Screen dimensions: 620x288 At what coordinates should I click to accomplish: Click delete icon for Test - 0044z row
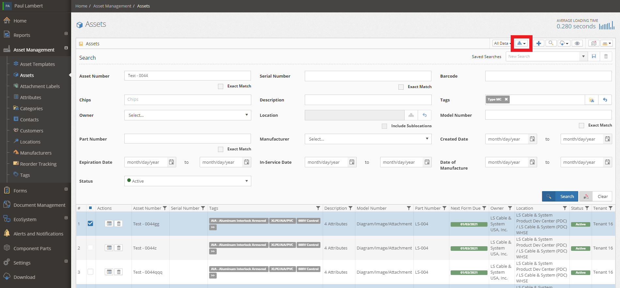pos(119,248)
